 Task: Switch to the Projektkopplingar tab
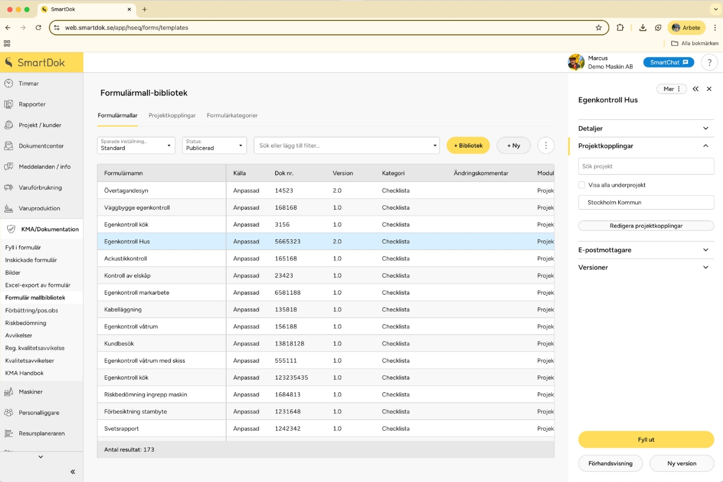click(172, 116)
